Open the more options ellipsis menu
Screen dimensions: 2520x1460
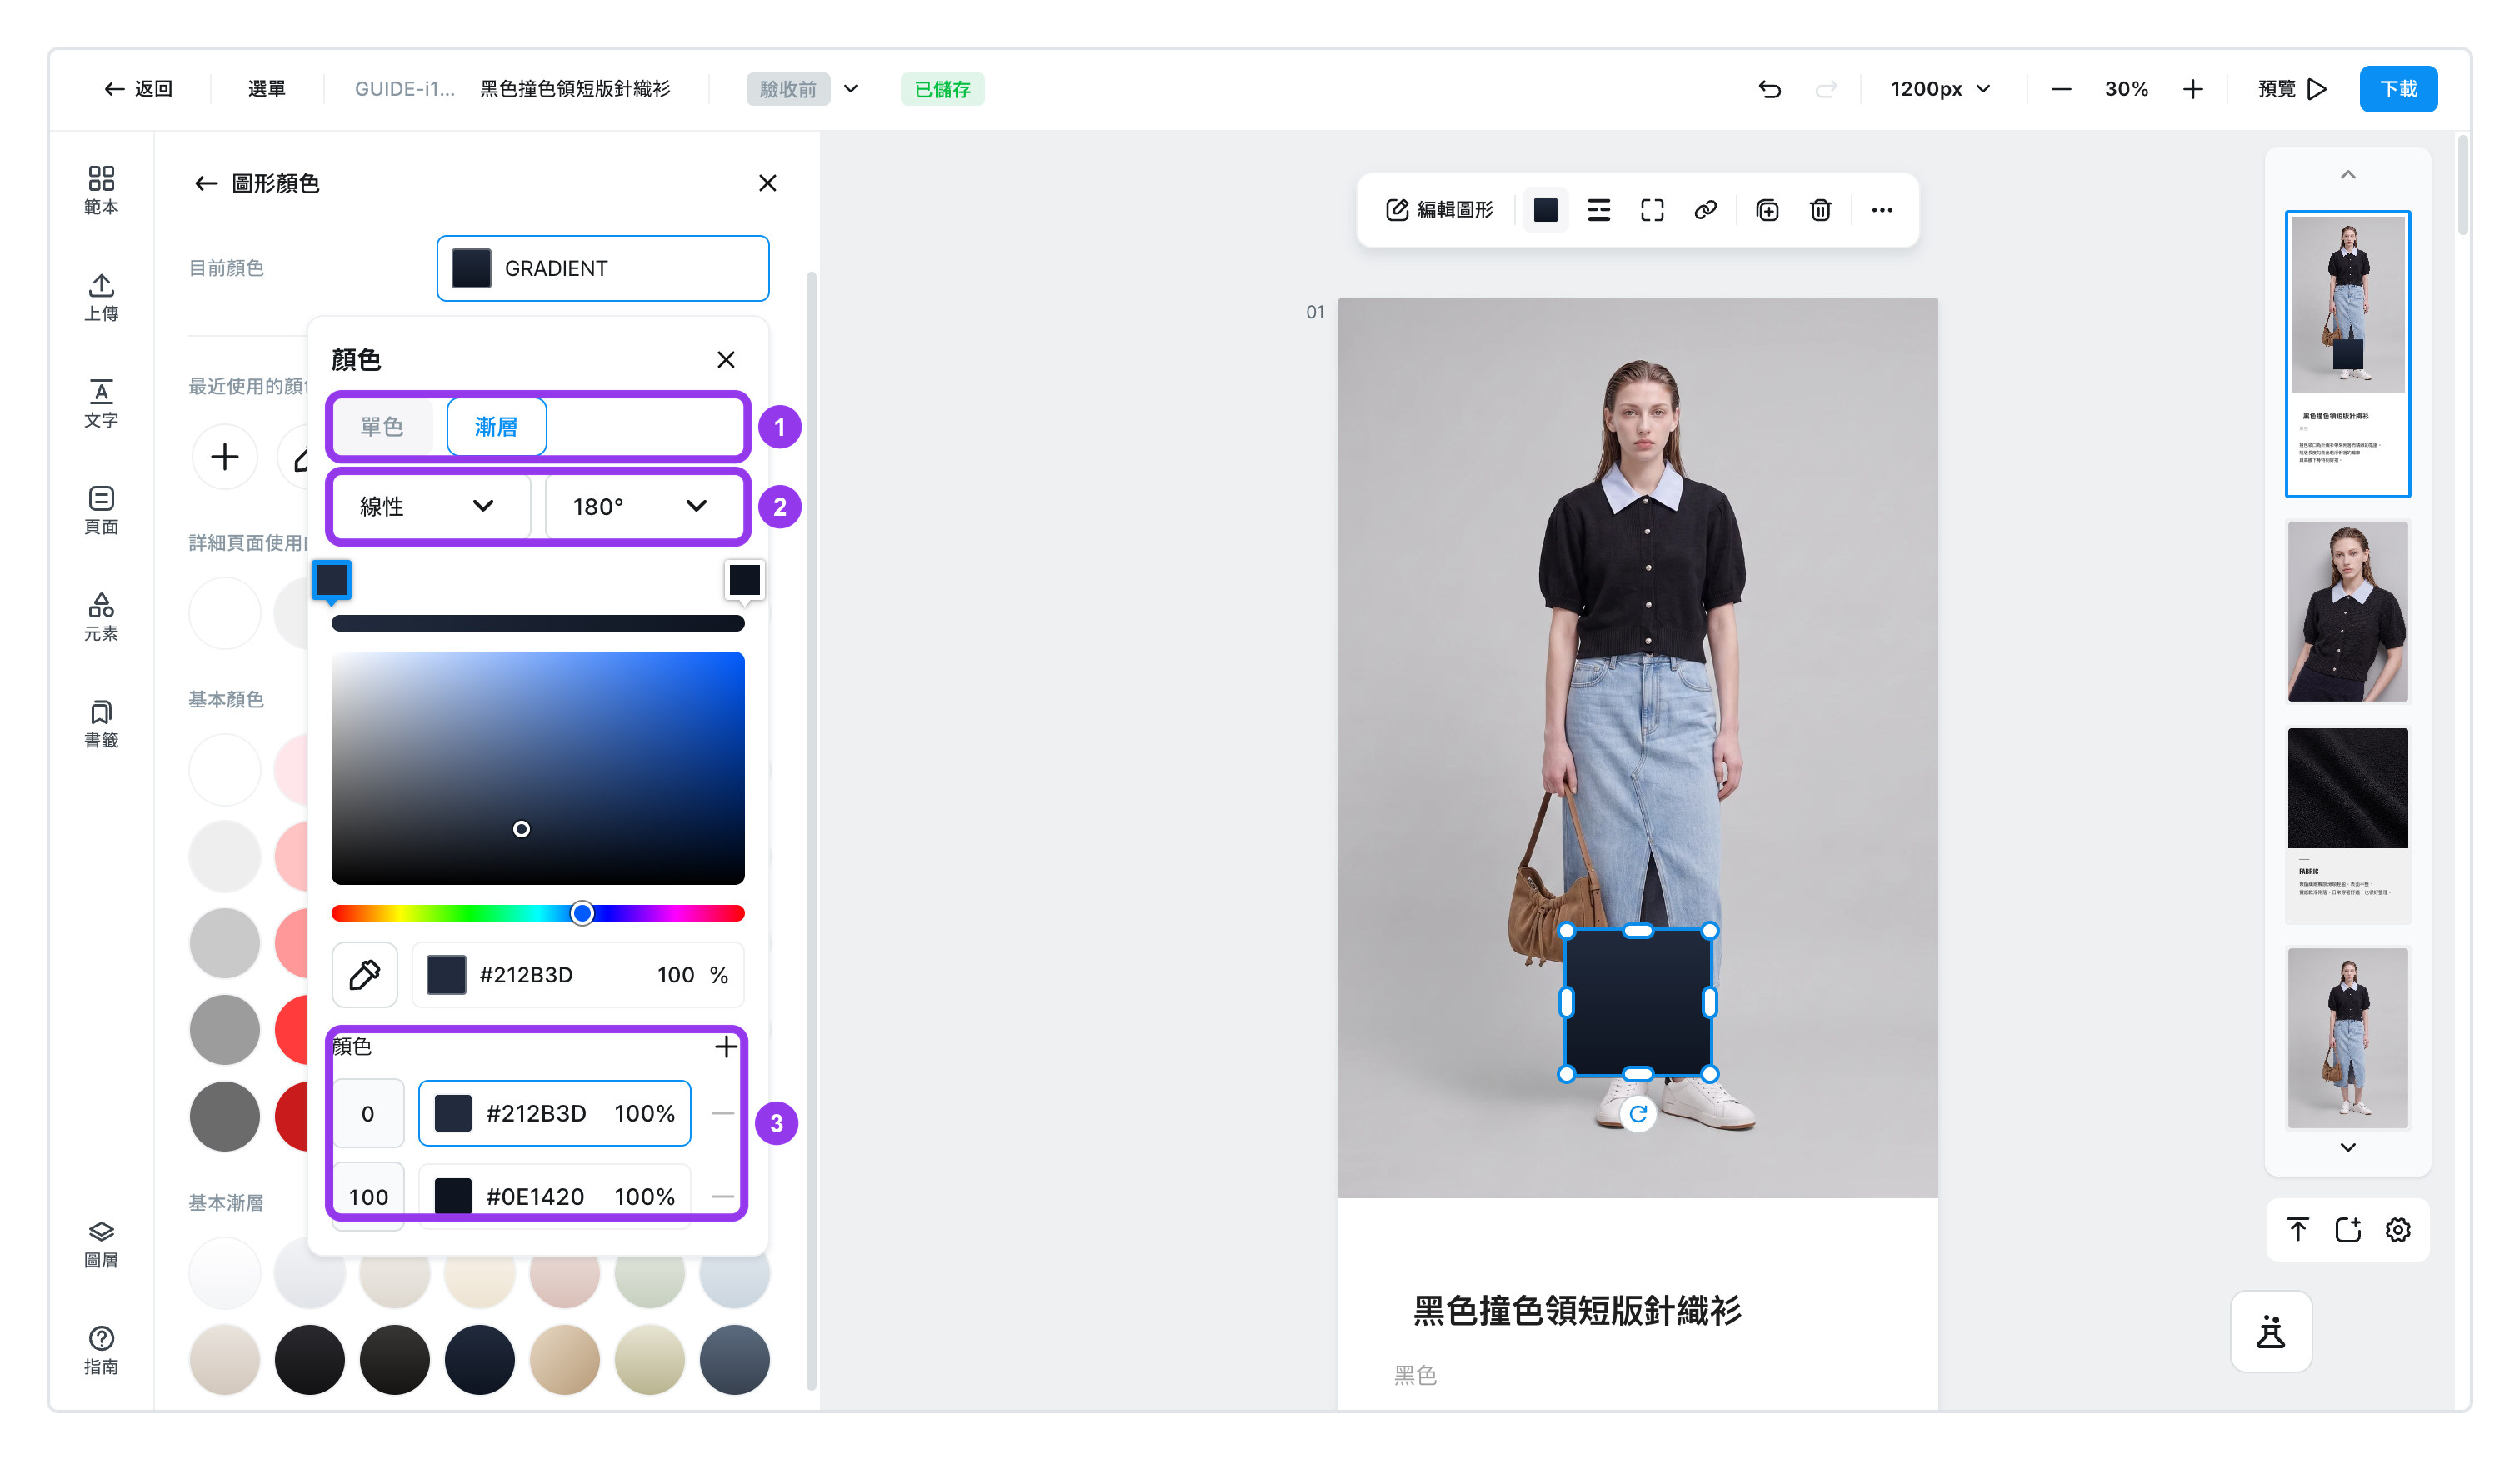(x=1881, y=210)
